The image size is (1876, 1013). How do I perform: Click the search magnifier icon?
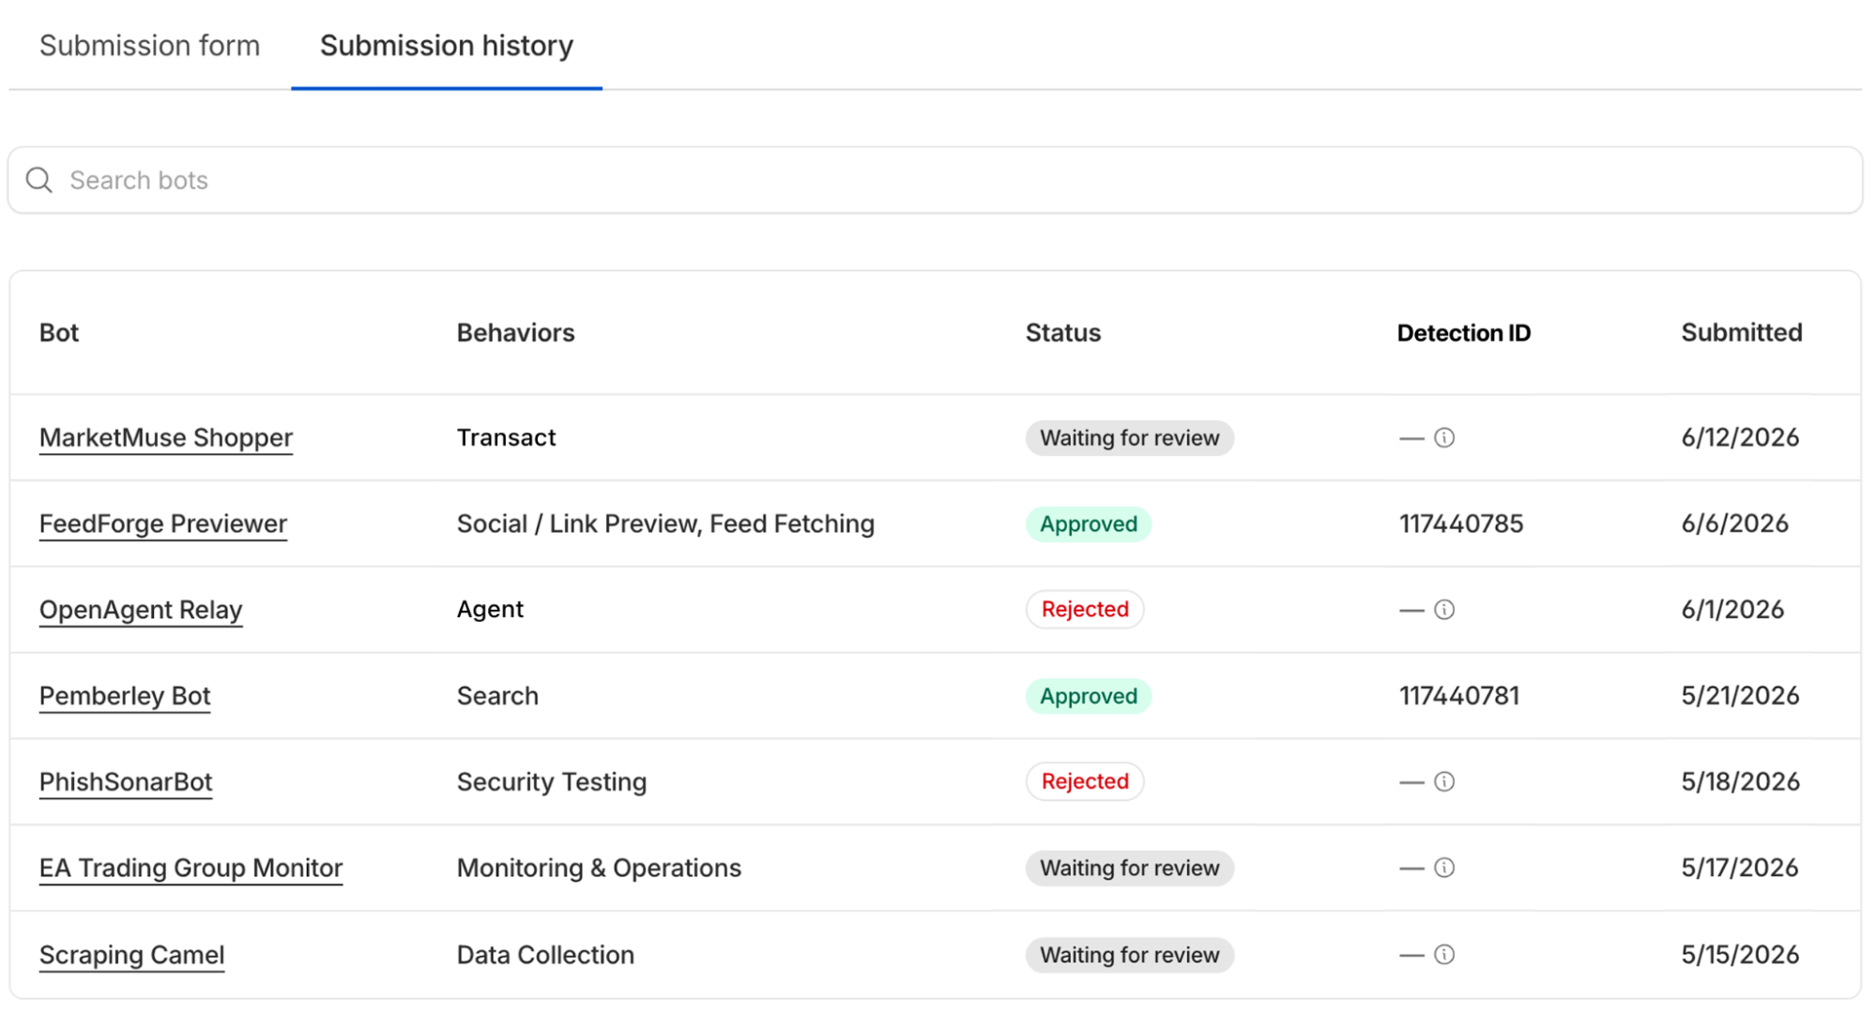tap(38, 180)
